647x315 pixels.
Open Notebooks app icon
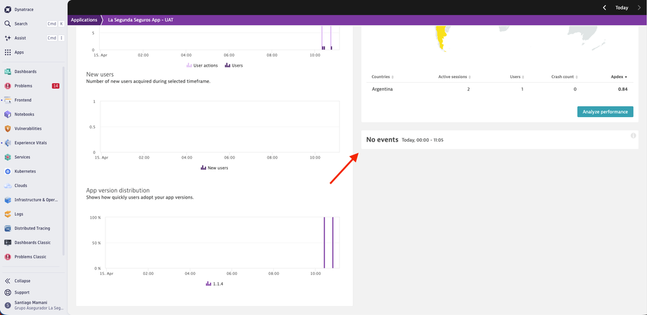(x=7, y=114)
